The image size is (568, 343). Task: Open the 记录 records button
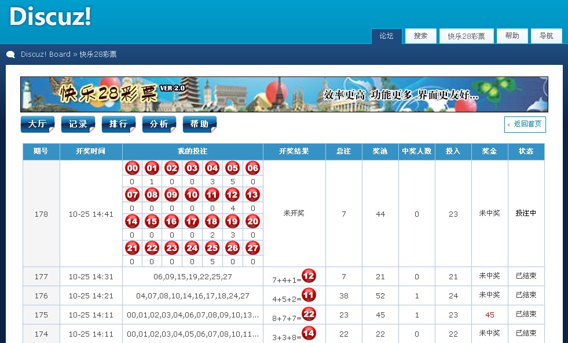point(78,125)
